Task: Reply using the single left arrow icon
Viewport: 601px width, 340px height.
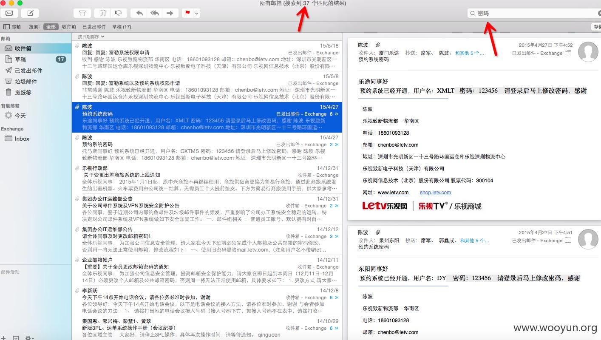Action: [x=139, y=13]
